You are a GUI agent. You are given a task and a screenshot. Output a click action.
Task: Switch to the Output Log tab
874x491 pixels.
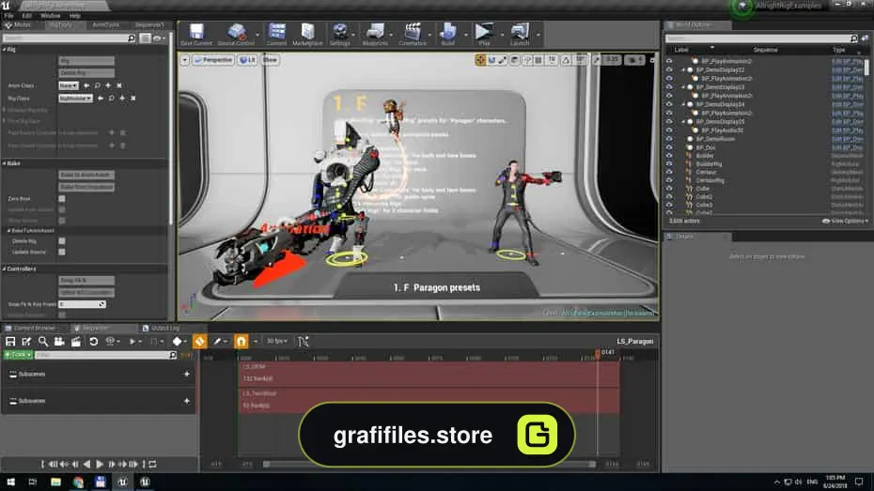[x=161, y=328]
